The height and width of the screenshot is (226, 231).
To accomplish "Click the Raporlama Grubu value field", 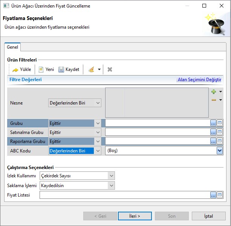I will pos(157,141).
